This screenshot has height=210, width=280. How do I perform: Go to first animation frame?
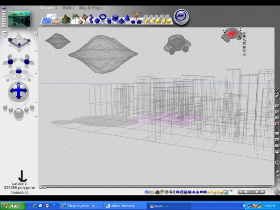[240, 192]
